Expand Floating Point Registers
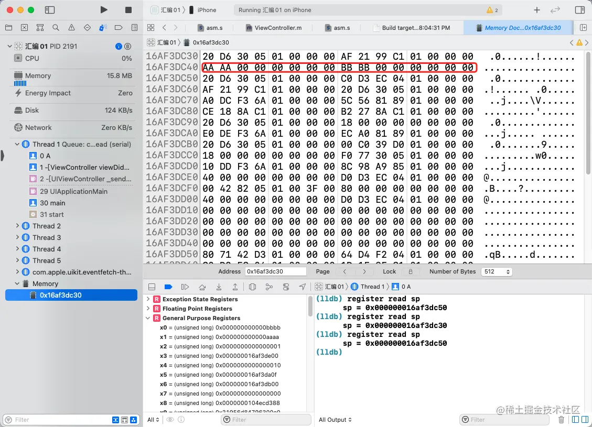592x427 pixels. [x=148, y=308]
